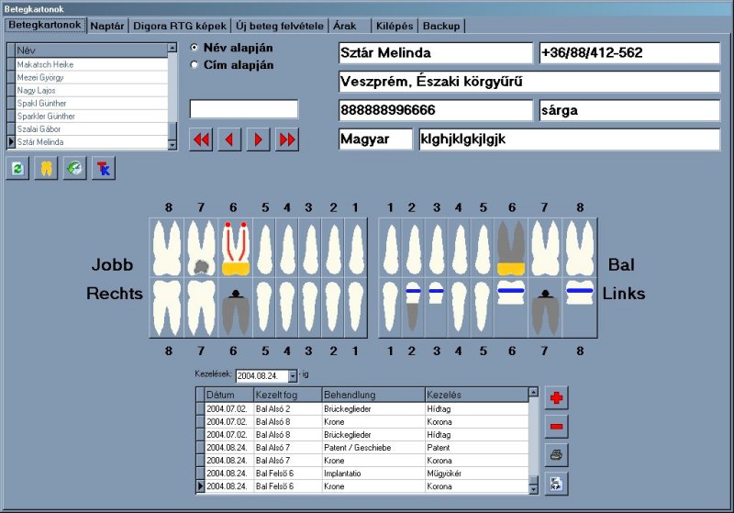Viewport: 734px width, 513px height.
Task: Click the red-blue TK icon button
Action: [x=104, y=170]
